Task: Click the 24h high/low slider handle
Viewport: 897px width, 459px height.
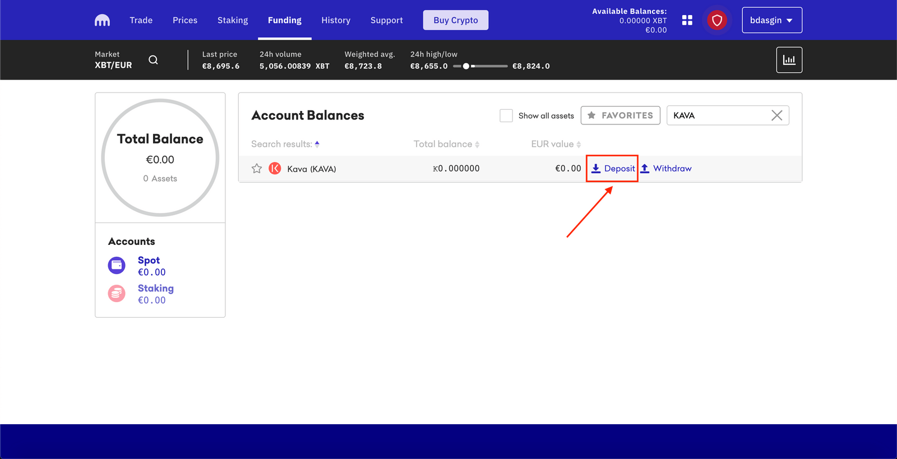Action: click(x=466, y=66)
